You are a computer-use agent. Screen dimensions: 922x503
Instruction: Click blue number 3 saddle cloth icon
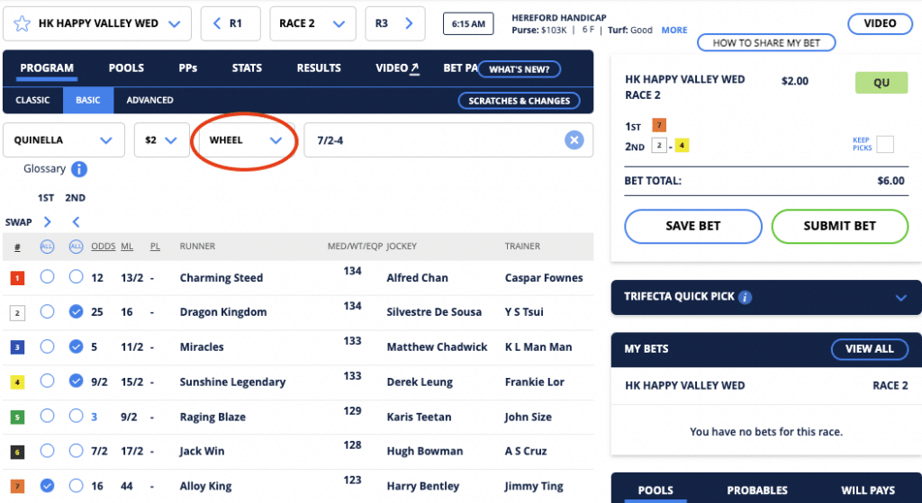[18, 348]
